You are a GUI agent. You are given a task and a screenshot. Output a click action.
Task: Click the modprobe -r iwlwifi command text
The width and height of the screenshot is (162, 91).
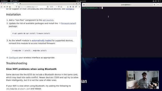(30, 51)
